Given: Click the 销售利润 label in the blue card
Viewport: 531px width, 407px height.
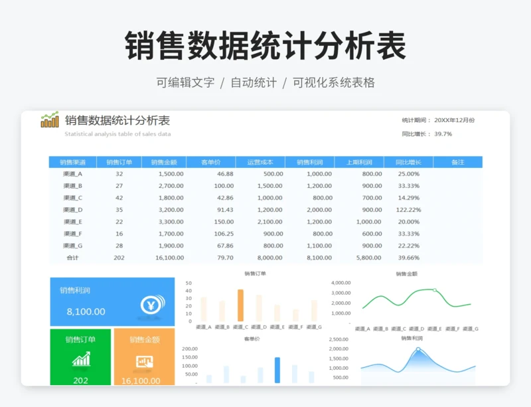Looking at the screenshot, I should pyautogui.click(x=75, y=290).
